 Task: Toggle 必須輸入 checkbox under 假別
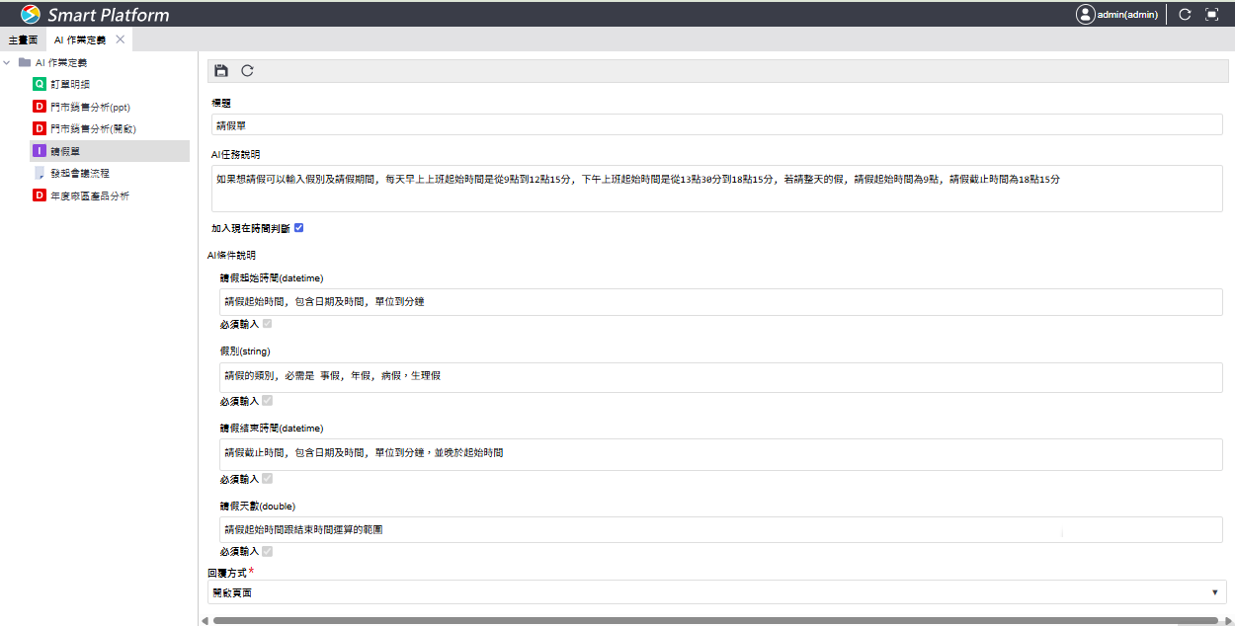[x=267, y=401]
